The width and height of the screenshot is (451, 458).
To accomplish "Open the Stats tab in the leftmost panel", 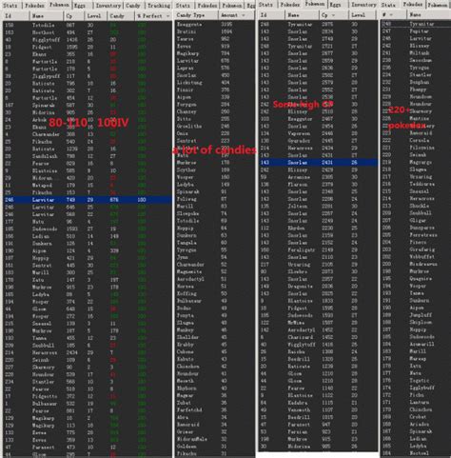I will (10, 6).
